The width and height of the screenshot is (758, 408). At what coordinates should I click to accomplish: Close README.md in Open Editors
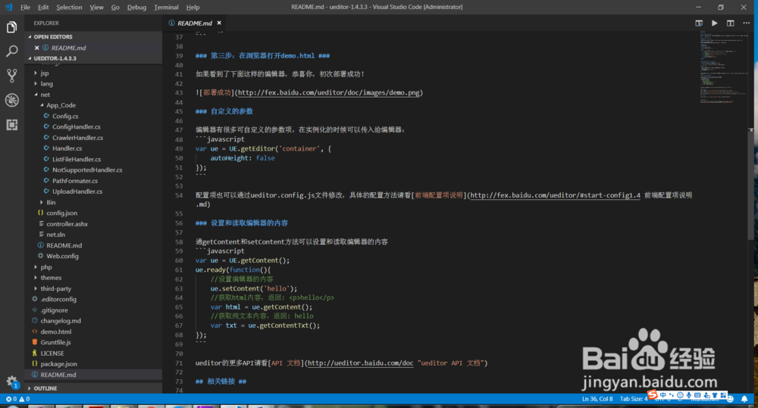pyautogui.click(x=36, y=48)
